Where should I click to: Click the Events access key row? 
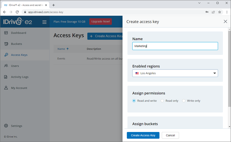(88, 59)
